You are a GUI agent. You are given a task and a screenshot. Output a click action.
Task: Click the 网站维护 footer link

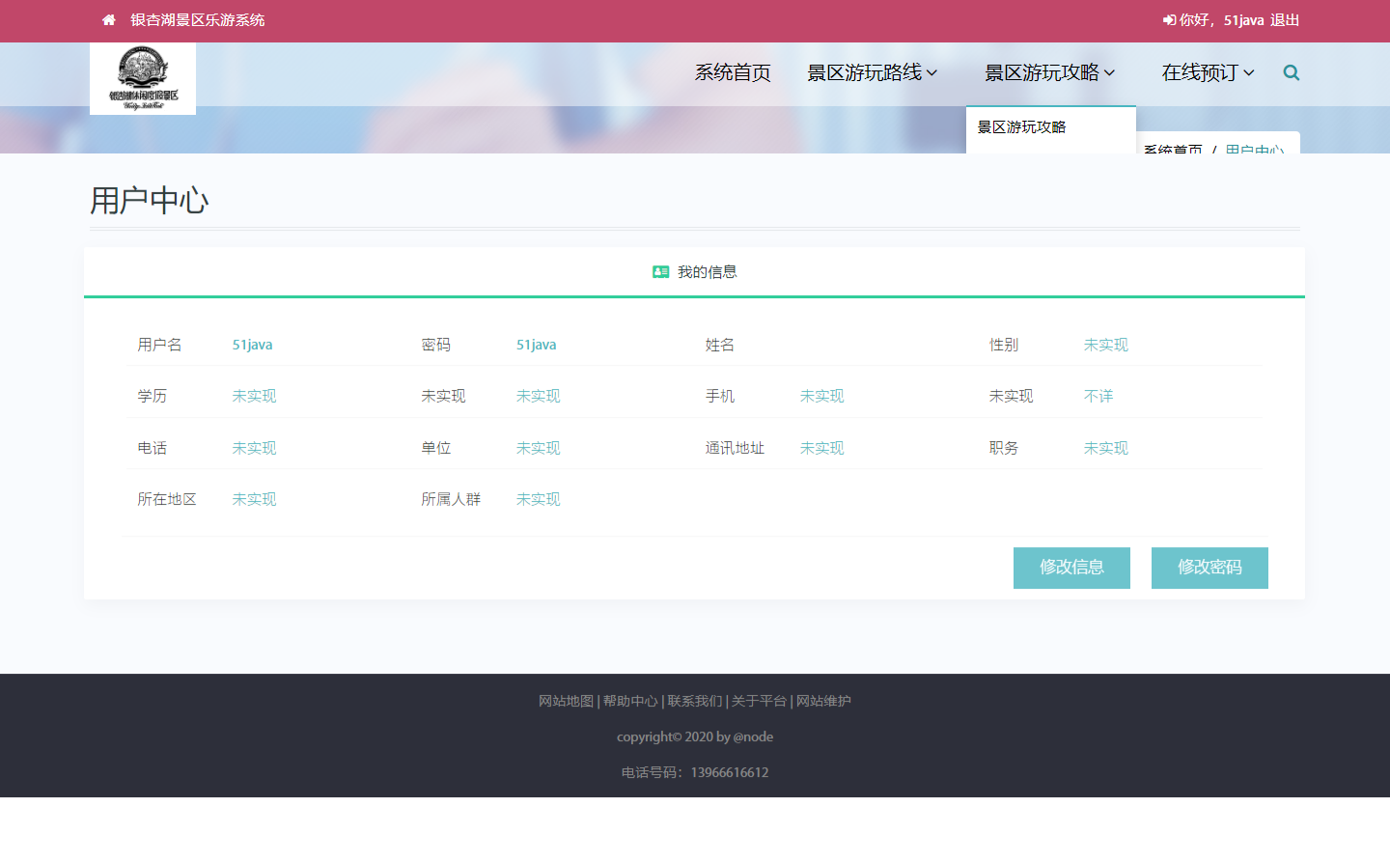tap(823, 701)
